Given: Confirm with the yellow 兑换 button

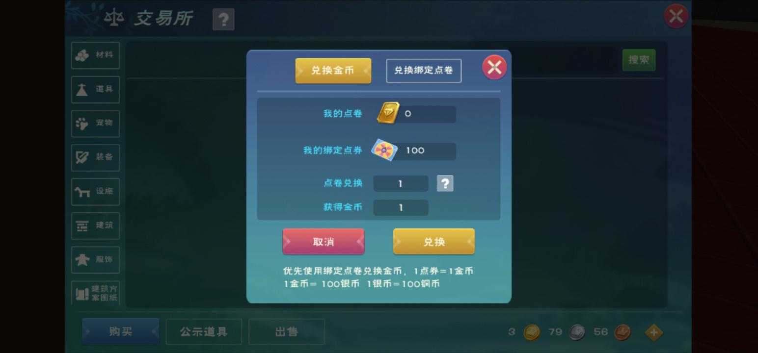Looking at the screenshot, I should tap(434, 242).
